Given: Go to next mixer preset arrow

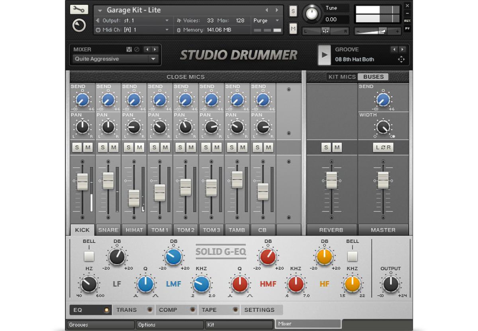Looking at the screenshot, I should point(155,49).
